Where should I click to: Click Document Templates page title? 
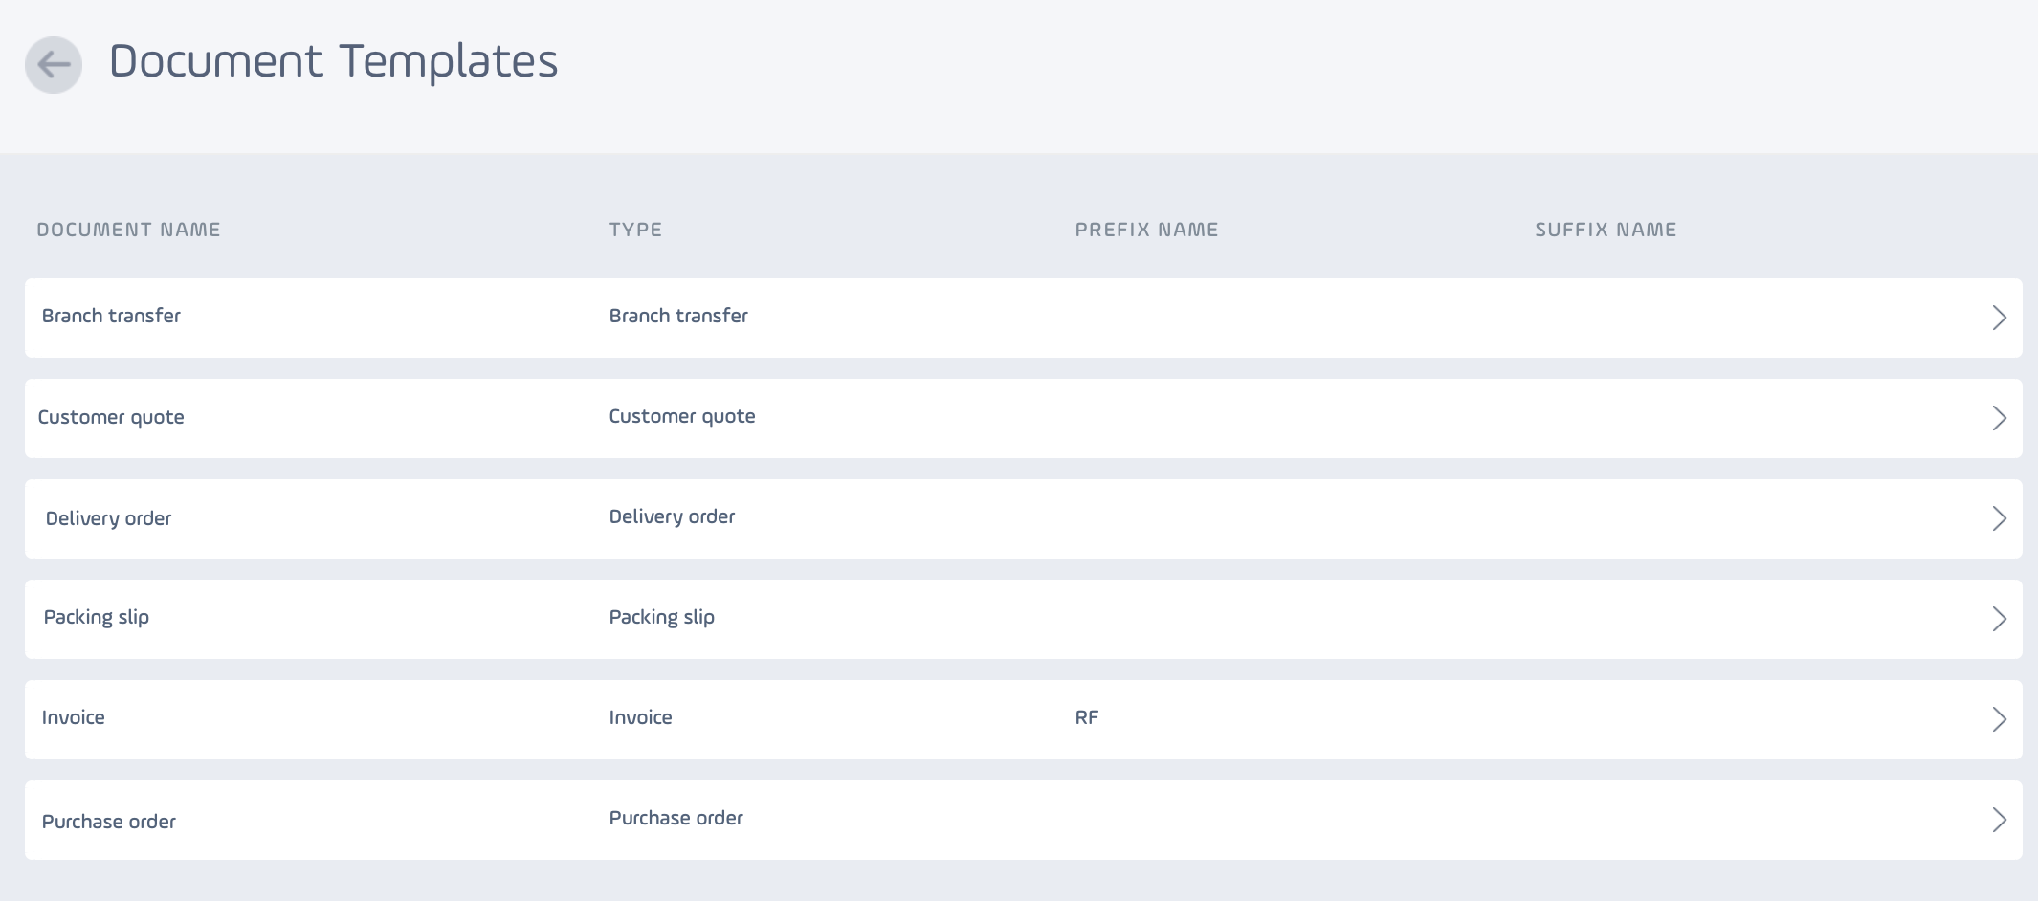click(333, 61)
